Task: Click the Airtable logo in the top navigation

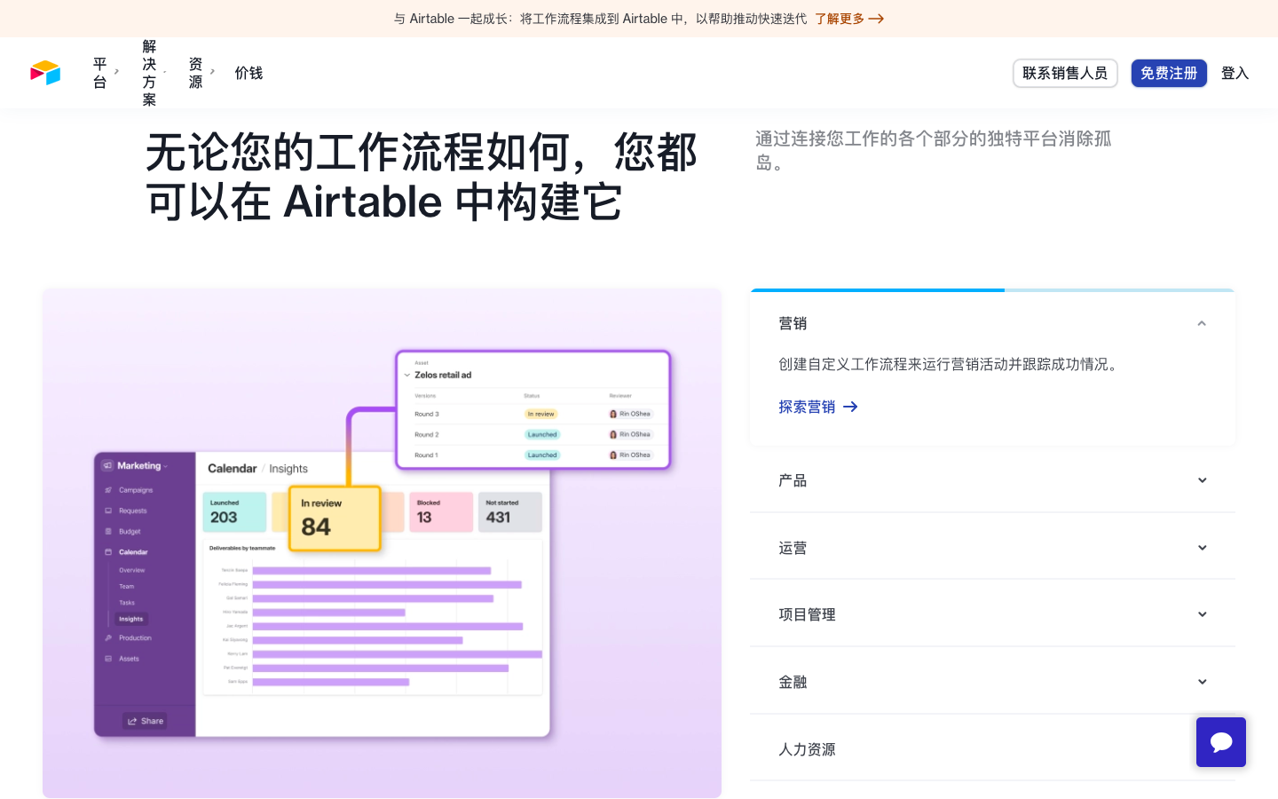Action: [x=44, y=73]
